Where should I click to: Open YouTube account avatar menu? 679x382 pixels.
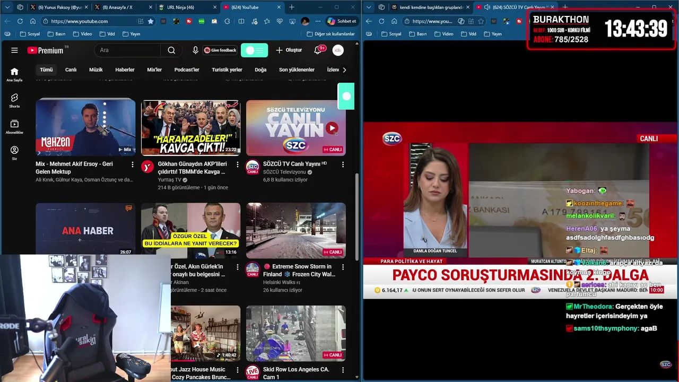coord(338,50)
